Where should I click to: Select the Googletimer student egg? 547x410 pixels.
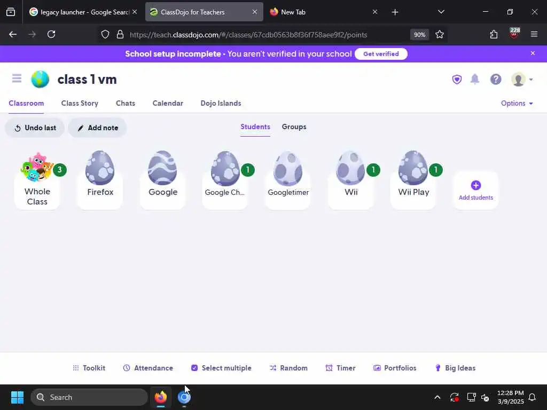pos(288,180)
